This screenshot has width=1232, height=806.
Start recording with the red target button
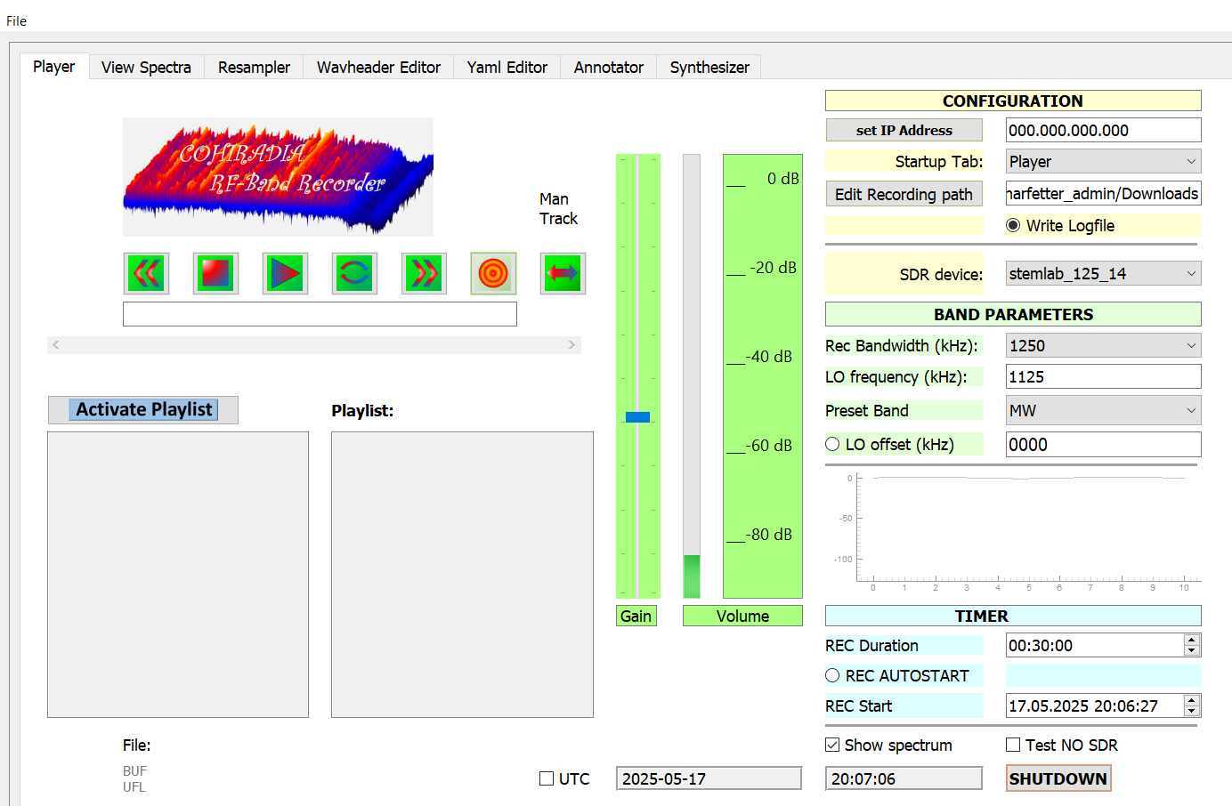click(x=493, y=273)
